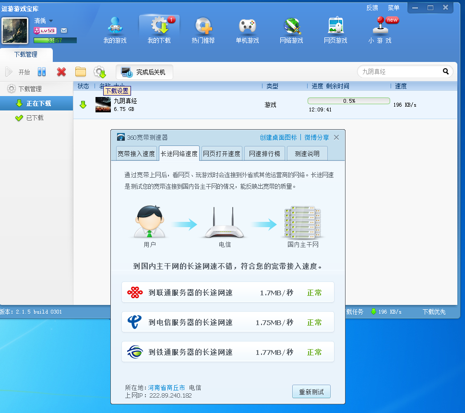Open 网页游戏 (Web Games) section

(x=335, y=30)
